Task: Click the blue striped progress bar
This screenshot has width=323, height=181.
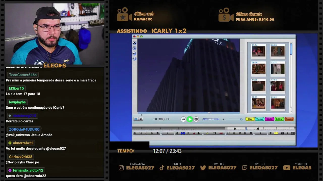Action: (211, 119)
